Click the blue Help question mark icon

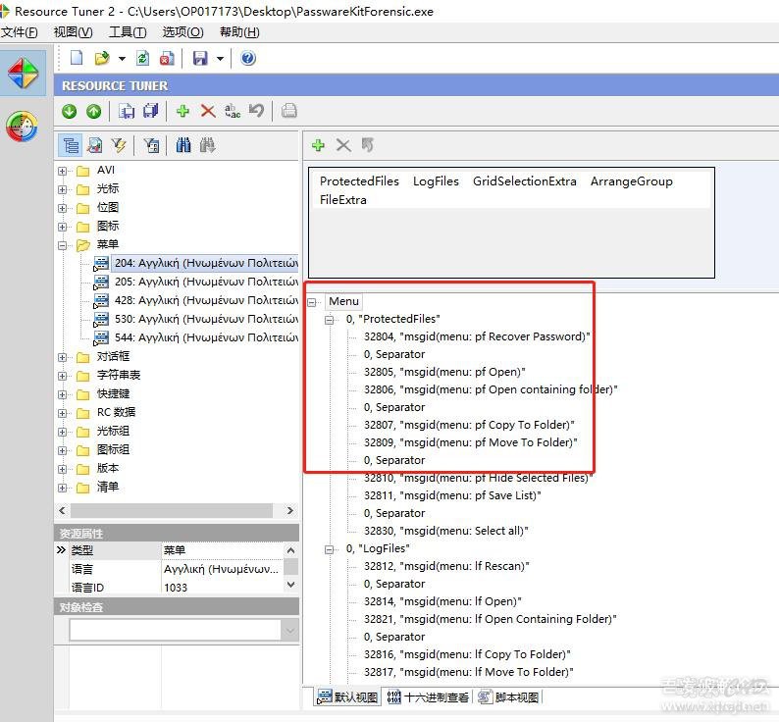tap(248, 58)
